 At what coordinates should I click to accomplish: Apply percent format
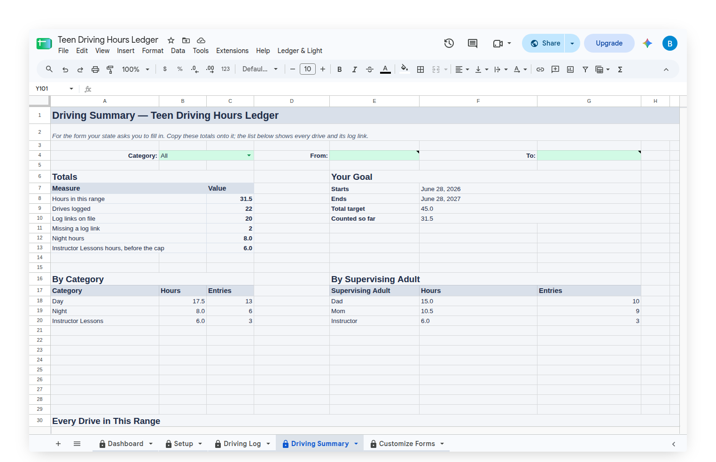coord(180,69)
